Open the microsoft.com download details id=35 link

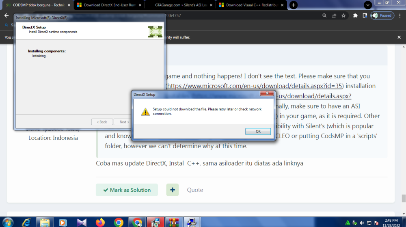click(255, 86)
